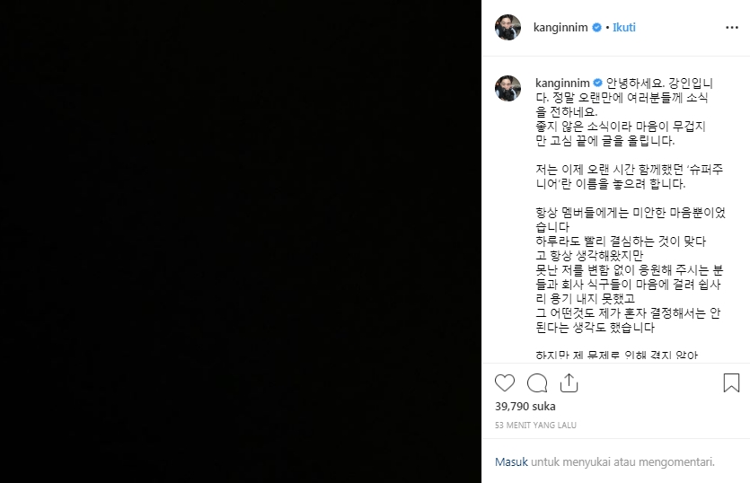Open the kanginnim avatar in the header
The width and height of the screenshot is (750, 483).
(x=507, y=27)
